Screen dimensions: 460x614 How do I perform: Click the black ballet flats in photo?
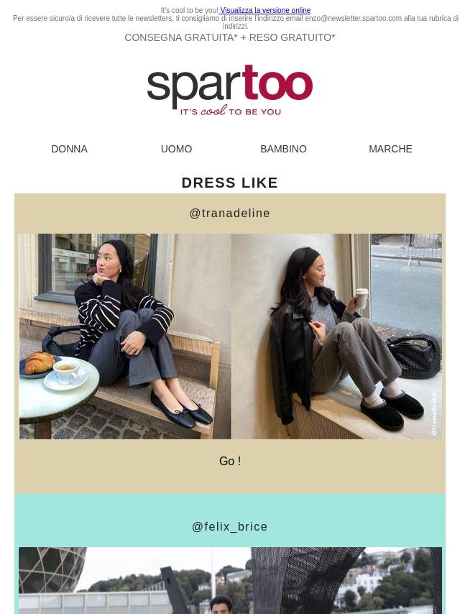181,409
